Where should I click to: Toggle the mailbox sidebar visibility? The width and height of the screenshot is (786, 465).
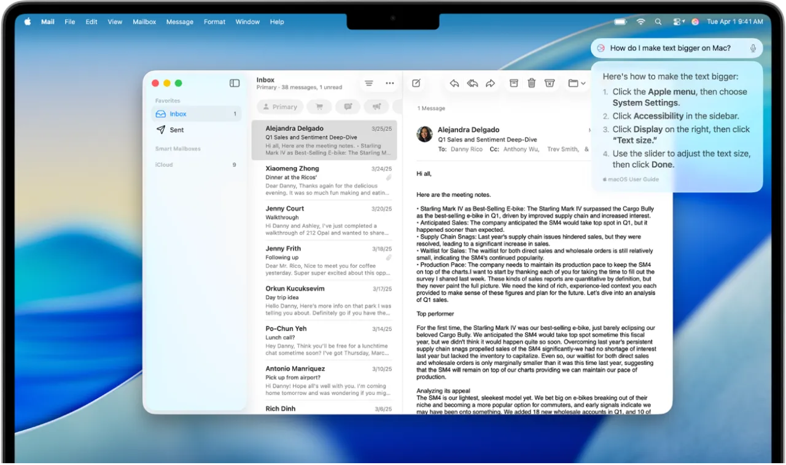tap(234, 83)
